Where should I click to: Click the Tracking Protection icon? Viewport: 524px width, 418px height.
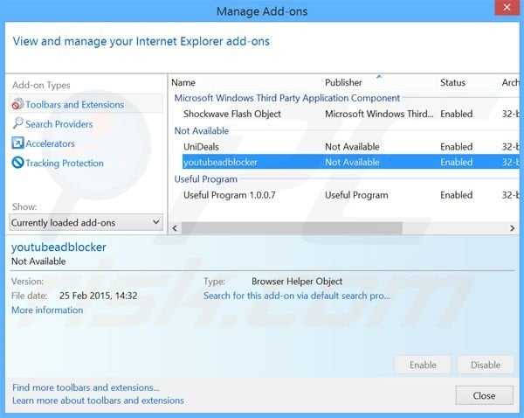pos(17,164)
